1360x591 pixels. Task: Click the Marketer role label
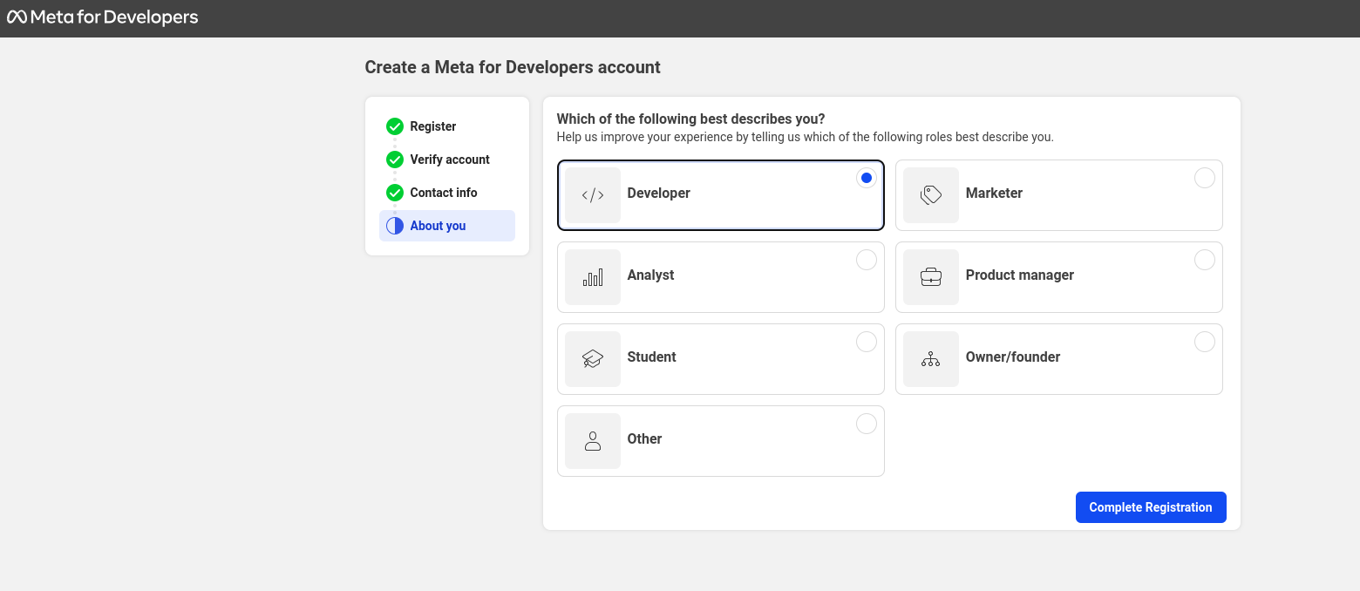click(994, 194)
